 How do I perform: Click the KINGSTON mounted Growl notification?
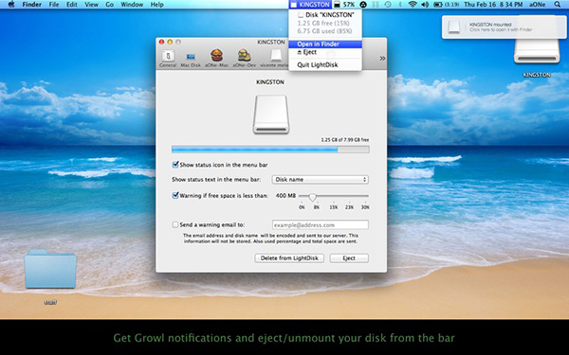(x=504, y=27)
